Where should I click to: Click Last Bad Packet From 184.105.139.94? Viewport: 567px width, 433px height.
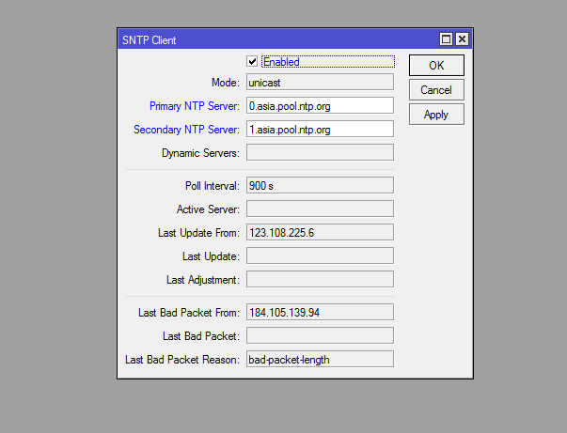click(320, 313)
